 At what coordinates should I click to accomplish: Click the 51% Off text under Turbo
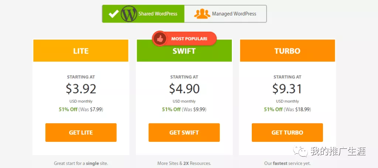273,109
